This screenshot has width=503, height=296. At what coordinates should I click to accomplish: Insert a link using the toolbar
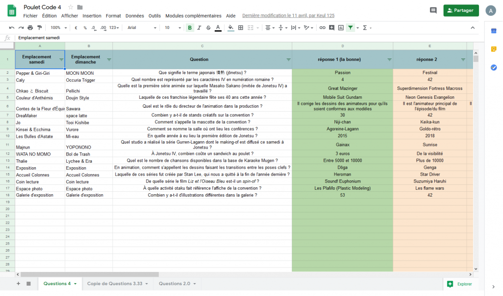[x=322, y=28]
